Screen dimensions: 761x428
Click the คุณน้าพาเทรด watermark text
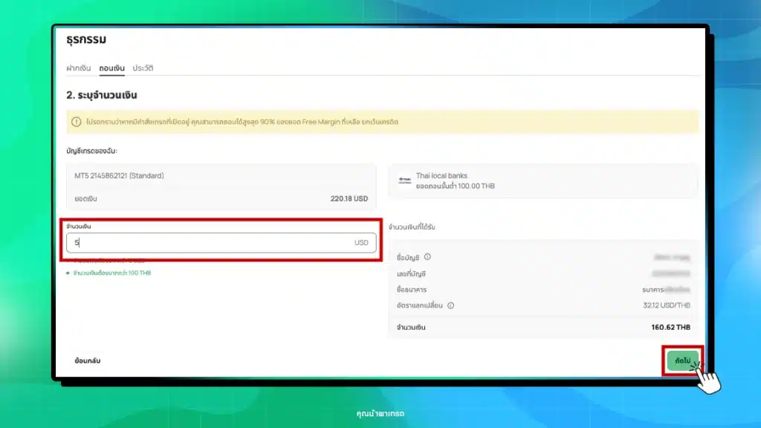point(380,413)
